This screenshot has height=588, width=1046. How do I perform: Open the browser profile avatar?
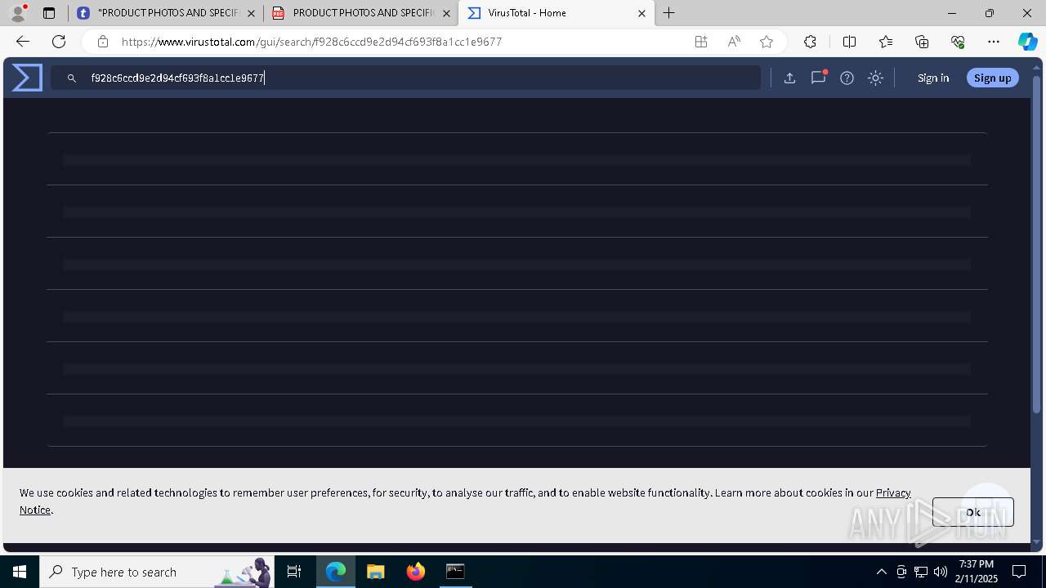(18, 13)
